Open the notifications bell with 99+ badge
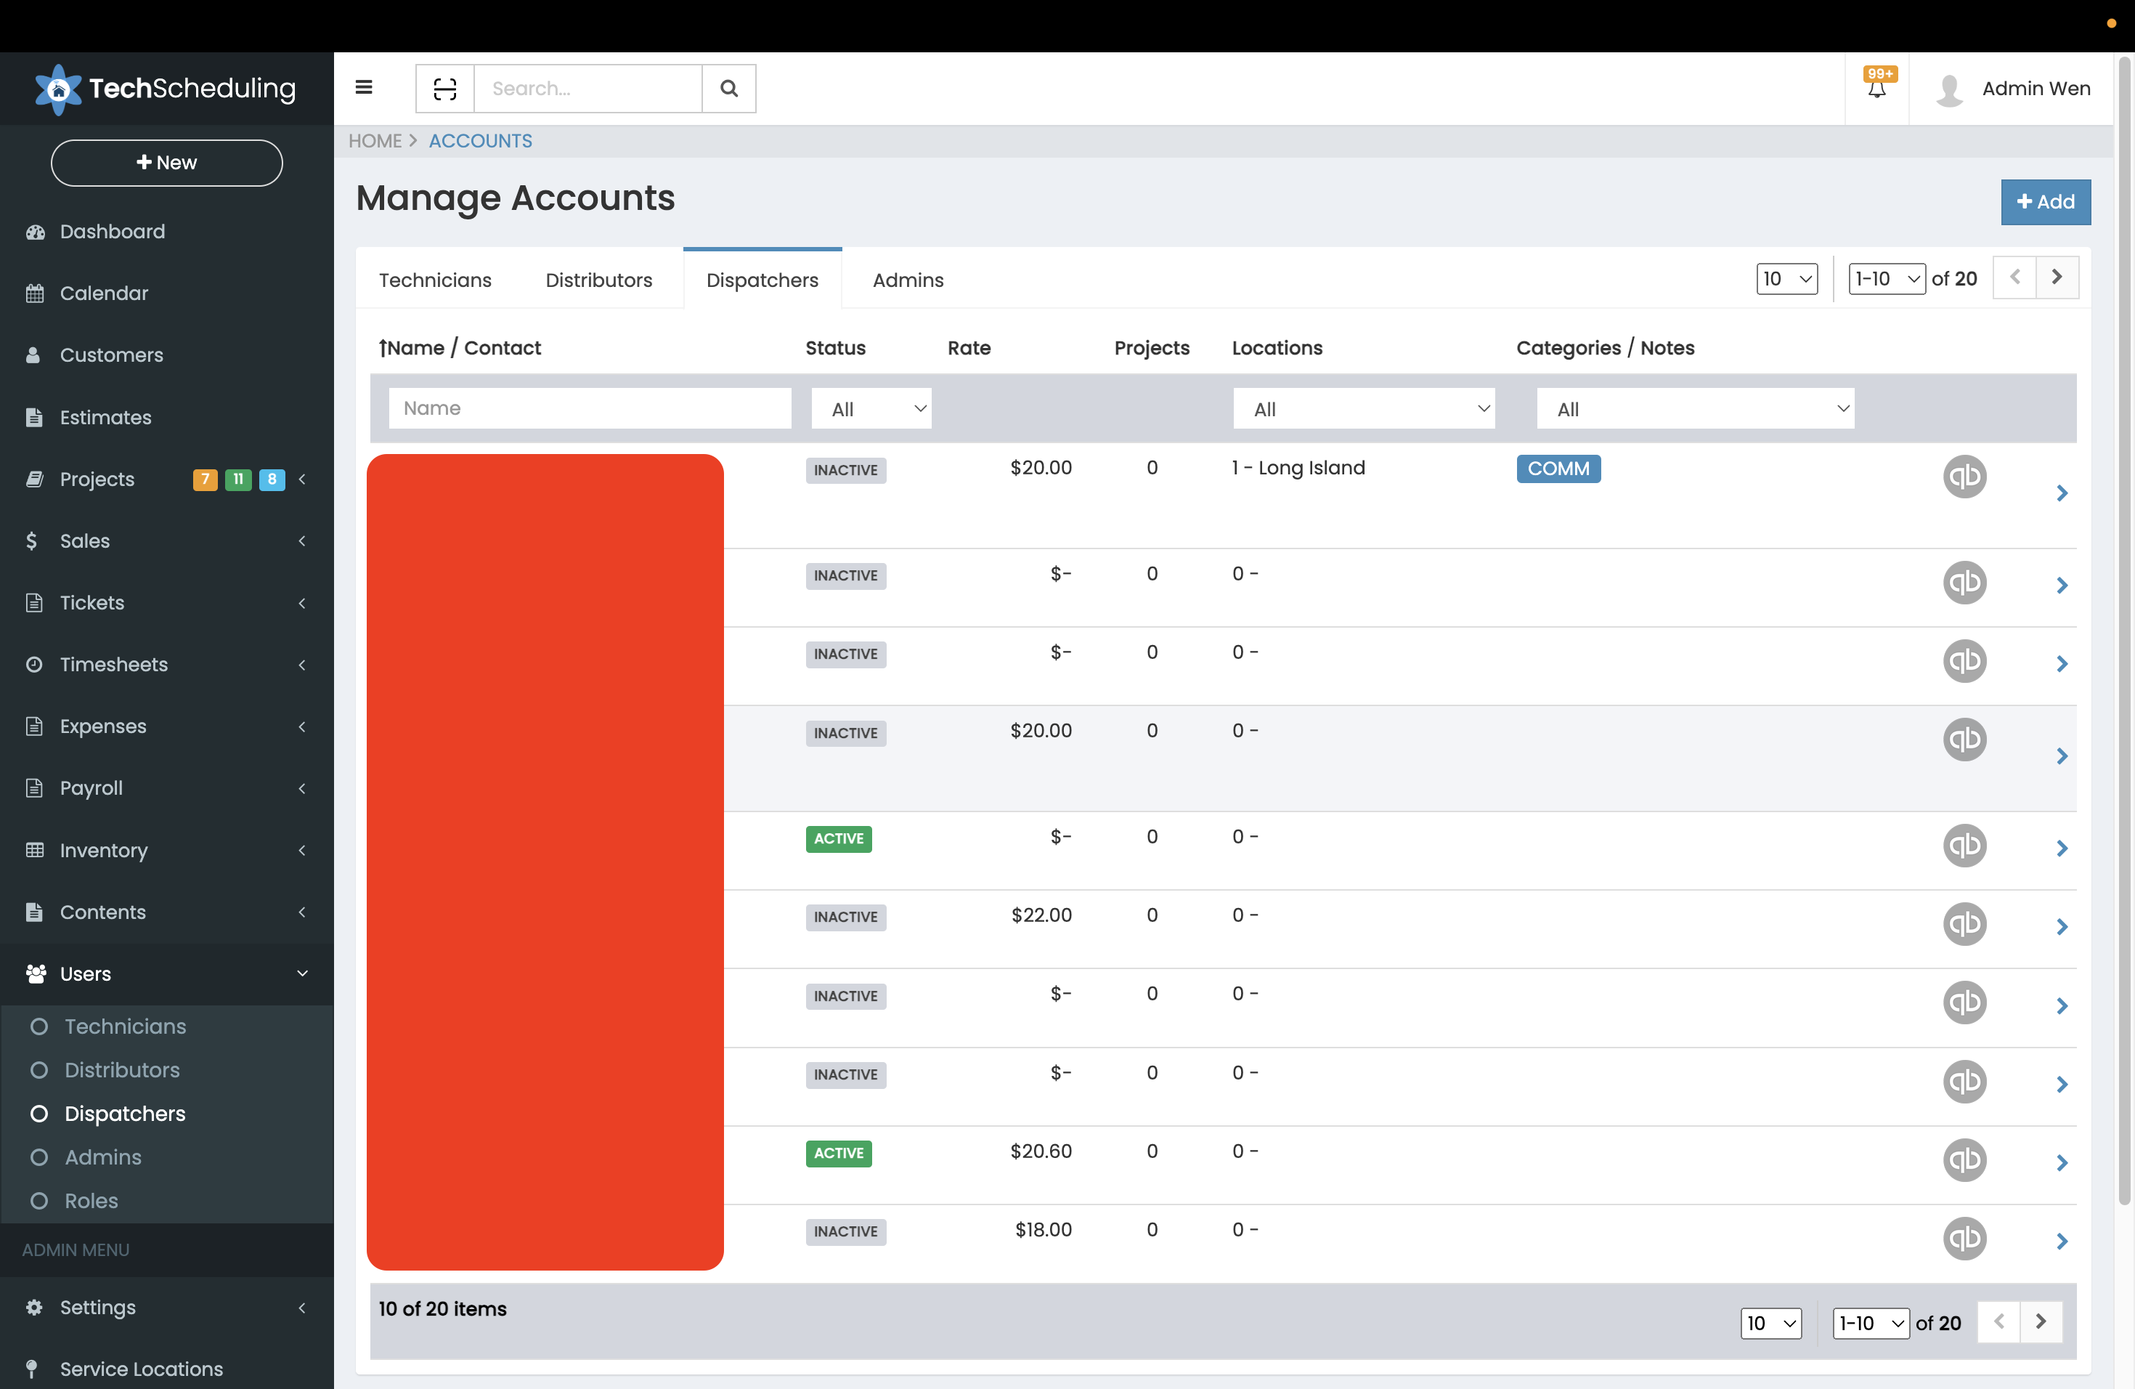The width and height of the screenshot is (2135, 1389). pos(1876,88)
